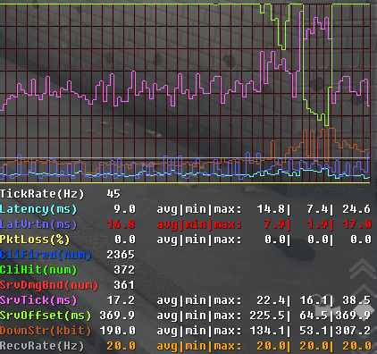This screenshot has height=354, width=377.
Task: Select the SrvTick(ms) label
Action: [38, 300]
